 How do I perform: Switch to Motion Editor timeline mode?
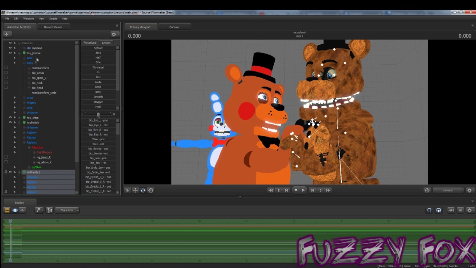pos(15,210)
